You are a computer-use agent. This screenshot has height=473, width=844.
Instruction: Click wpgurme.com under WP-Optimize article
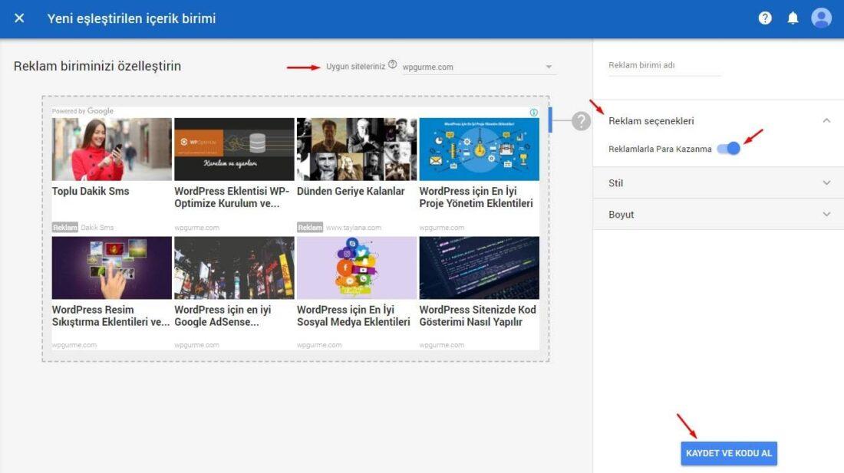196,228
